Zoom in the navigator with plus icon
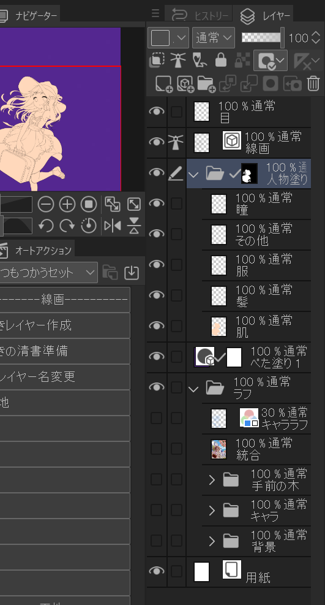The width and height of the screenshot is (325, 605). tap(67, 204)
